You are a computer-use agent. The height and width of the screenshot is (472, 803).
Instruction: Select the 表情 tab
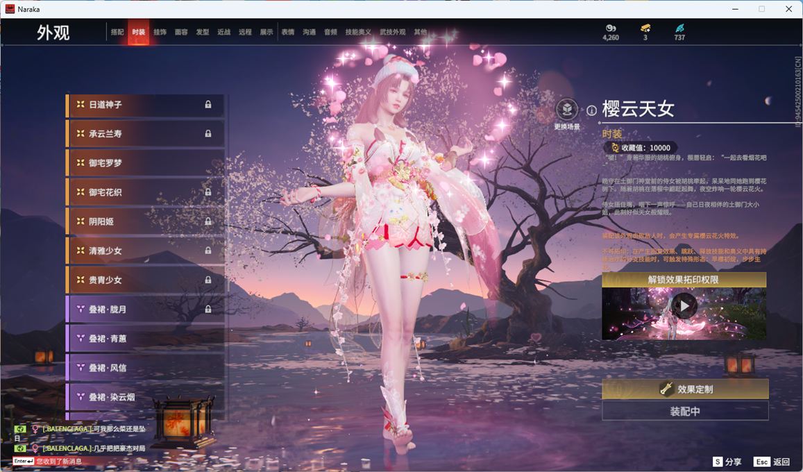click(x=288, y=32)
